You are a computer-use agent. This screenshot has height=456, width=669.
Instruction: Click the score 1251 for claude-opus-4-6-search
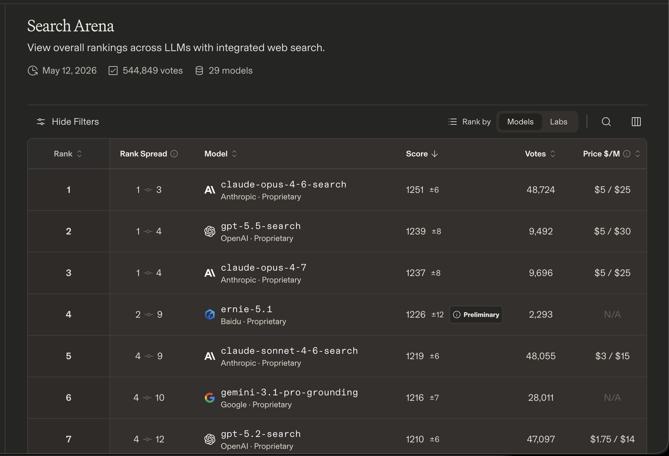click(x=415, y=190)
